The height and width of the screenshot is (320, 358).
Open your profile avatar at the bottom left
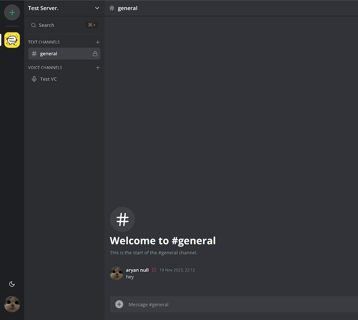12,304
